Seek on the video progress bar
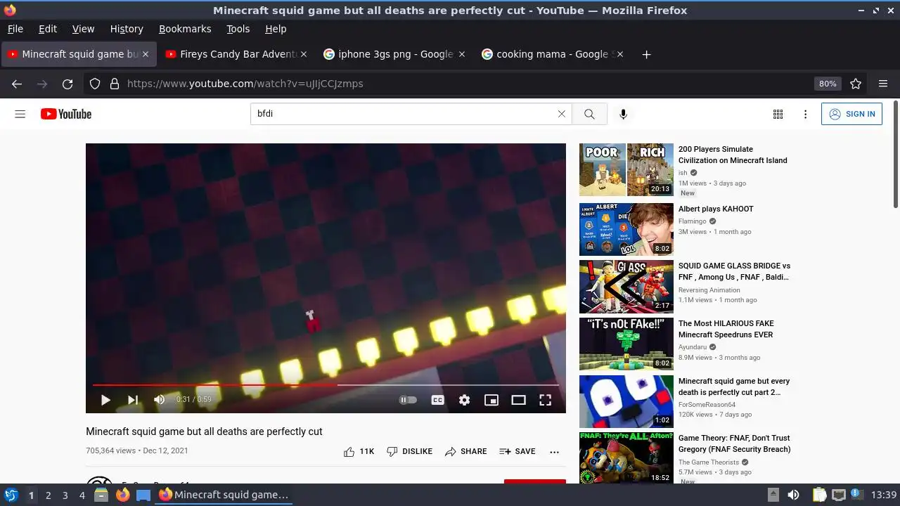900x506 pixels. [x=326, y=385]
